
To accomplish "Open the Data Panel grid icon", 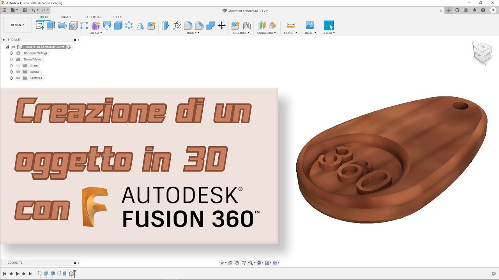I will 5,10.
